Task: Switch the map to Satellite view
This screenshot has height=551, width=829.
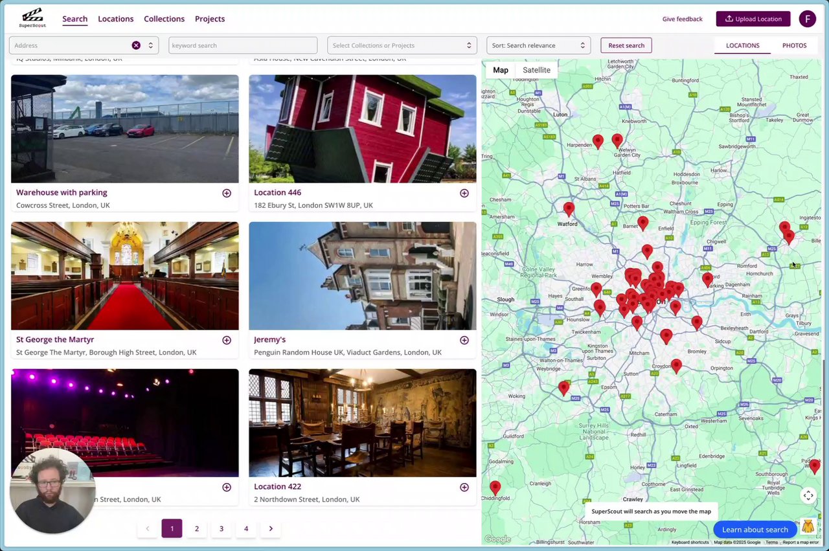Action: [536, 70]
